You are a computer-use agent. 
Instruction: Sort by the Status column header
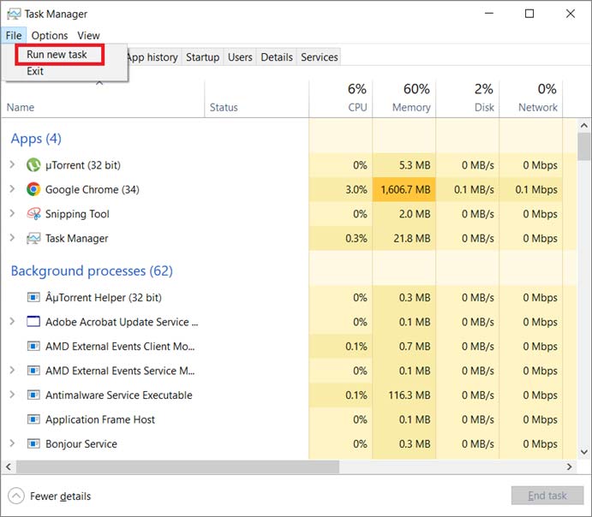click(257, 99)
